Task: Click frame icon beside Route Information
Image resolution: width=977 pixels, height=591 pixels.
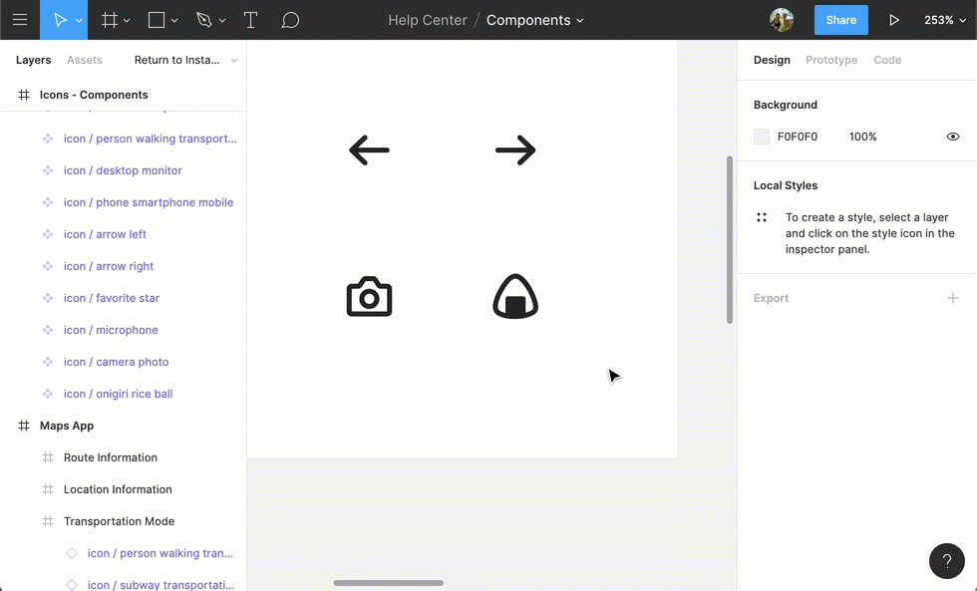Action: tap(48, 457)
